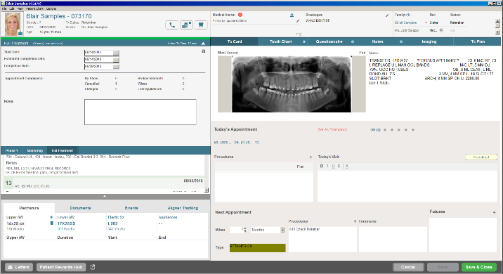Open the Start Date calendar dropdown
Viewport: 503px width, 274px height.
pos(116,53)
